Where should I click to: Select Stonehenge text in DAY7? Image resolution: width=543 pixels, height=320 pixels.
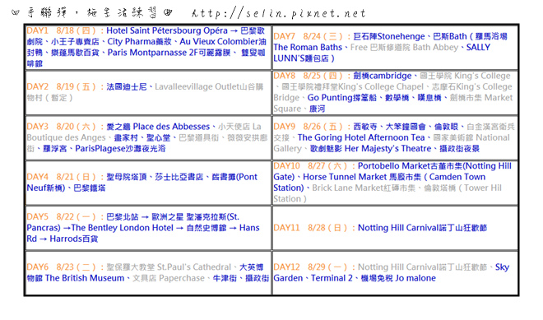click(x=401, y=36)
